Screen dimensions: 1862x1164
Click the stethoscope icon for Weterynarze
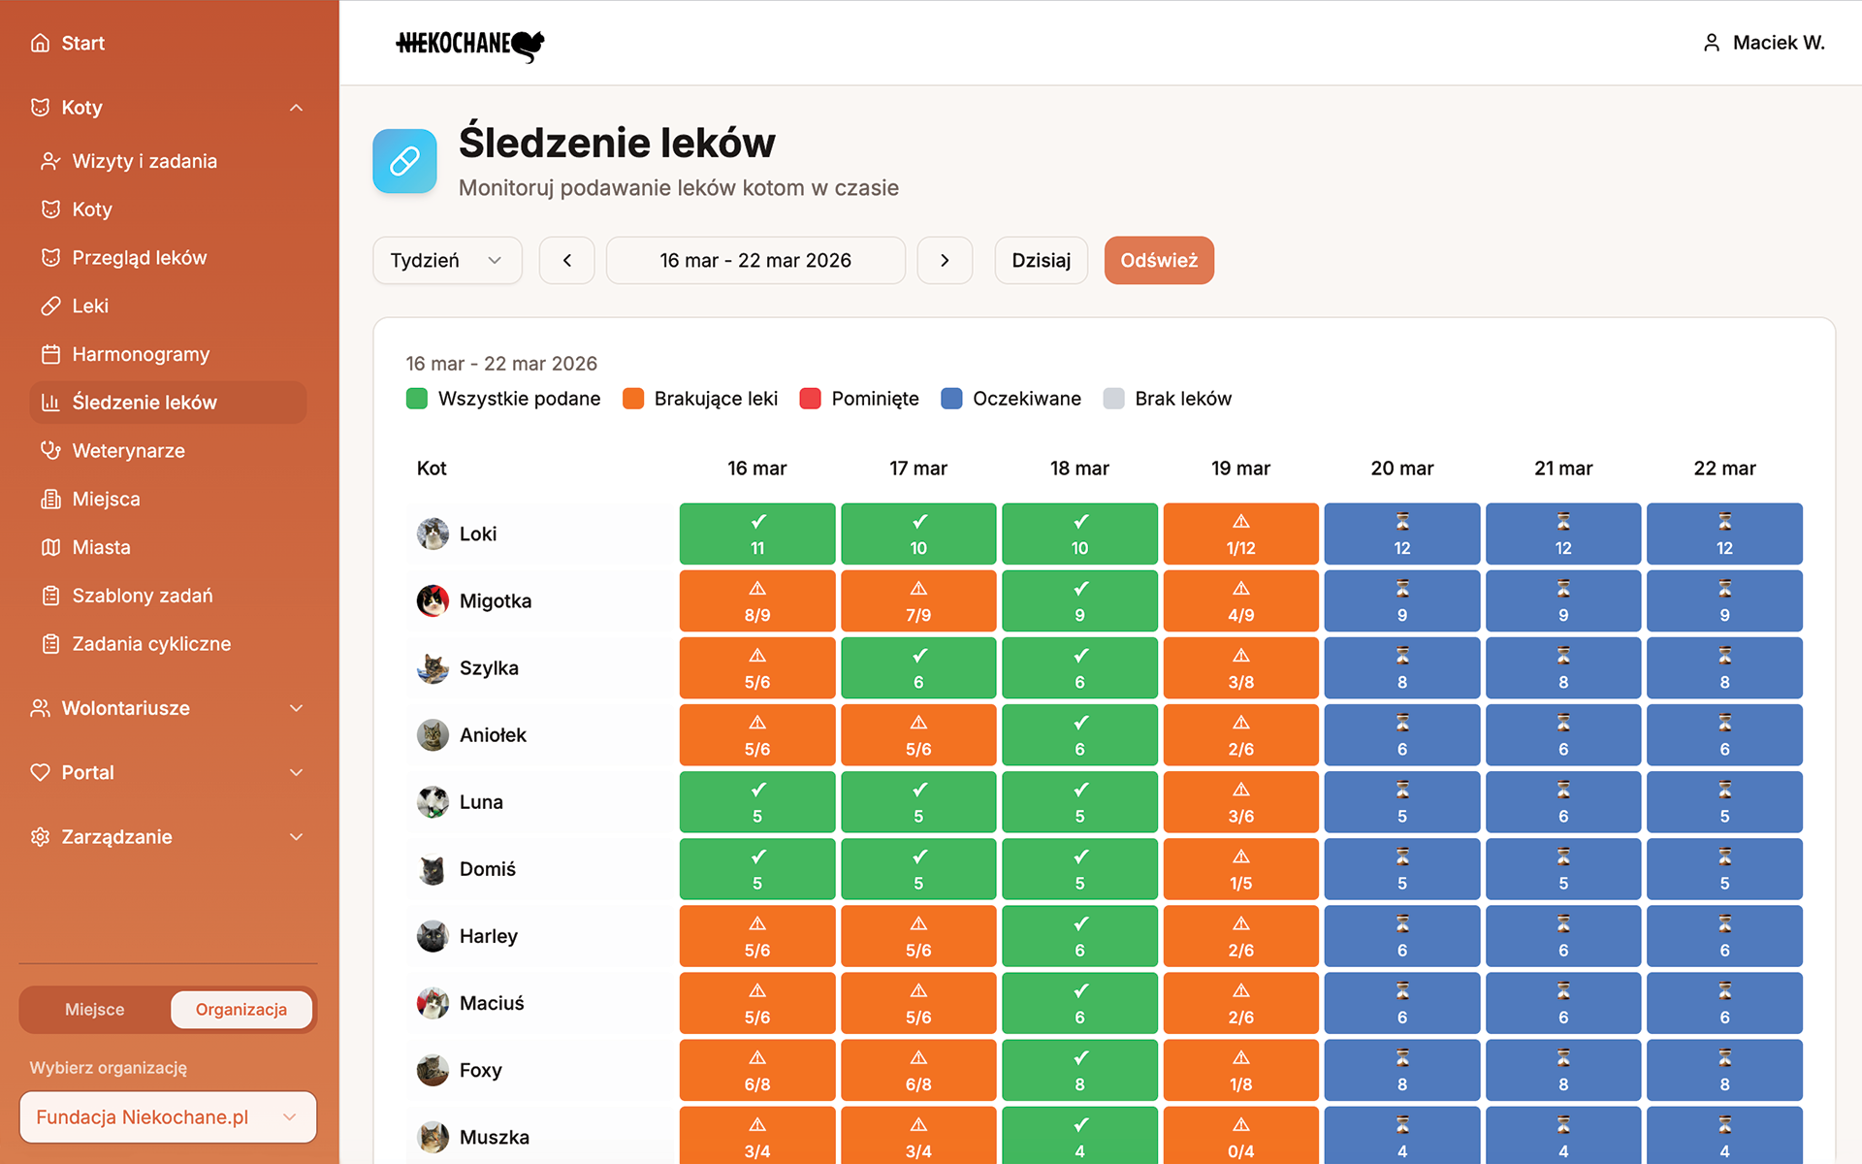(x=50, y=451)
